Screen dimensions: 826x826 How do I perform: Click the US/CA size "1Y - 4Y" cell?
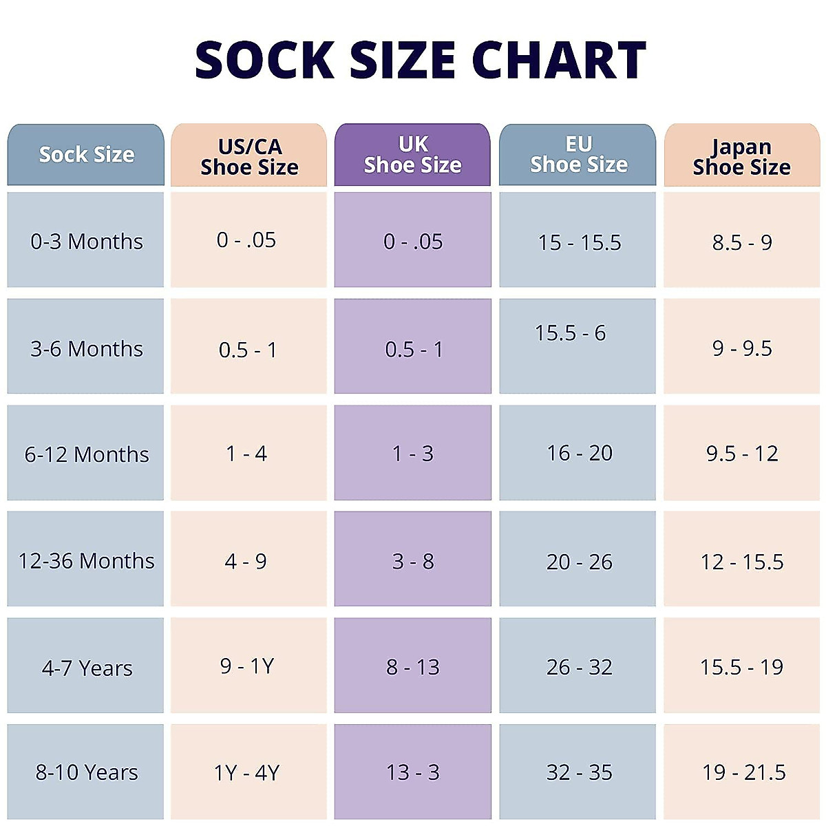(247, 772)
